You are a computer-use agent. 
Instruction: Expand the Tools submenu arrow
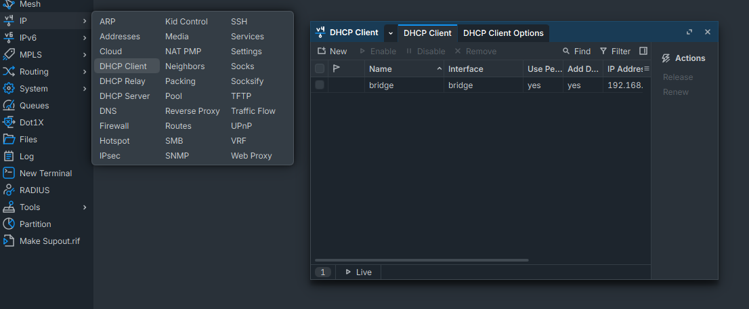coord(85,207)
